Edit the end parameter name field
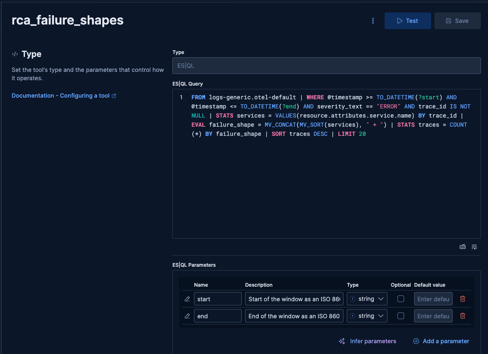This screenshot has width=488, height=354. [x=218, y=316]
